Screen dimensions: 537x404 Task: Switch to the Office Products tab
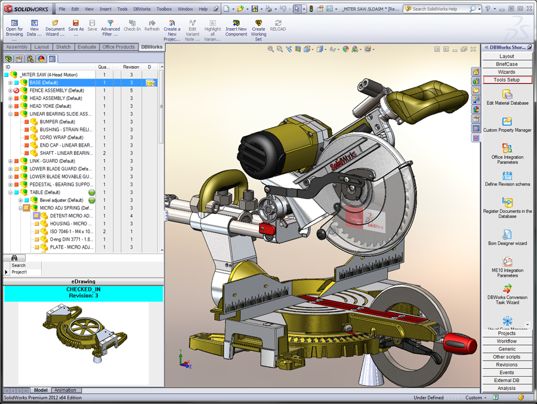tap(119, 47)
